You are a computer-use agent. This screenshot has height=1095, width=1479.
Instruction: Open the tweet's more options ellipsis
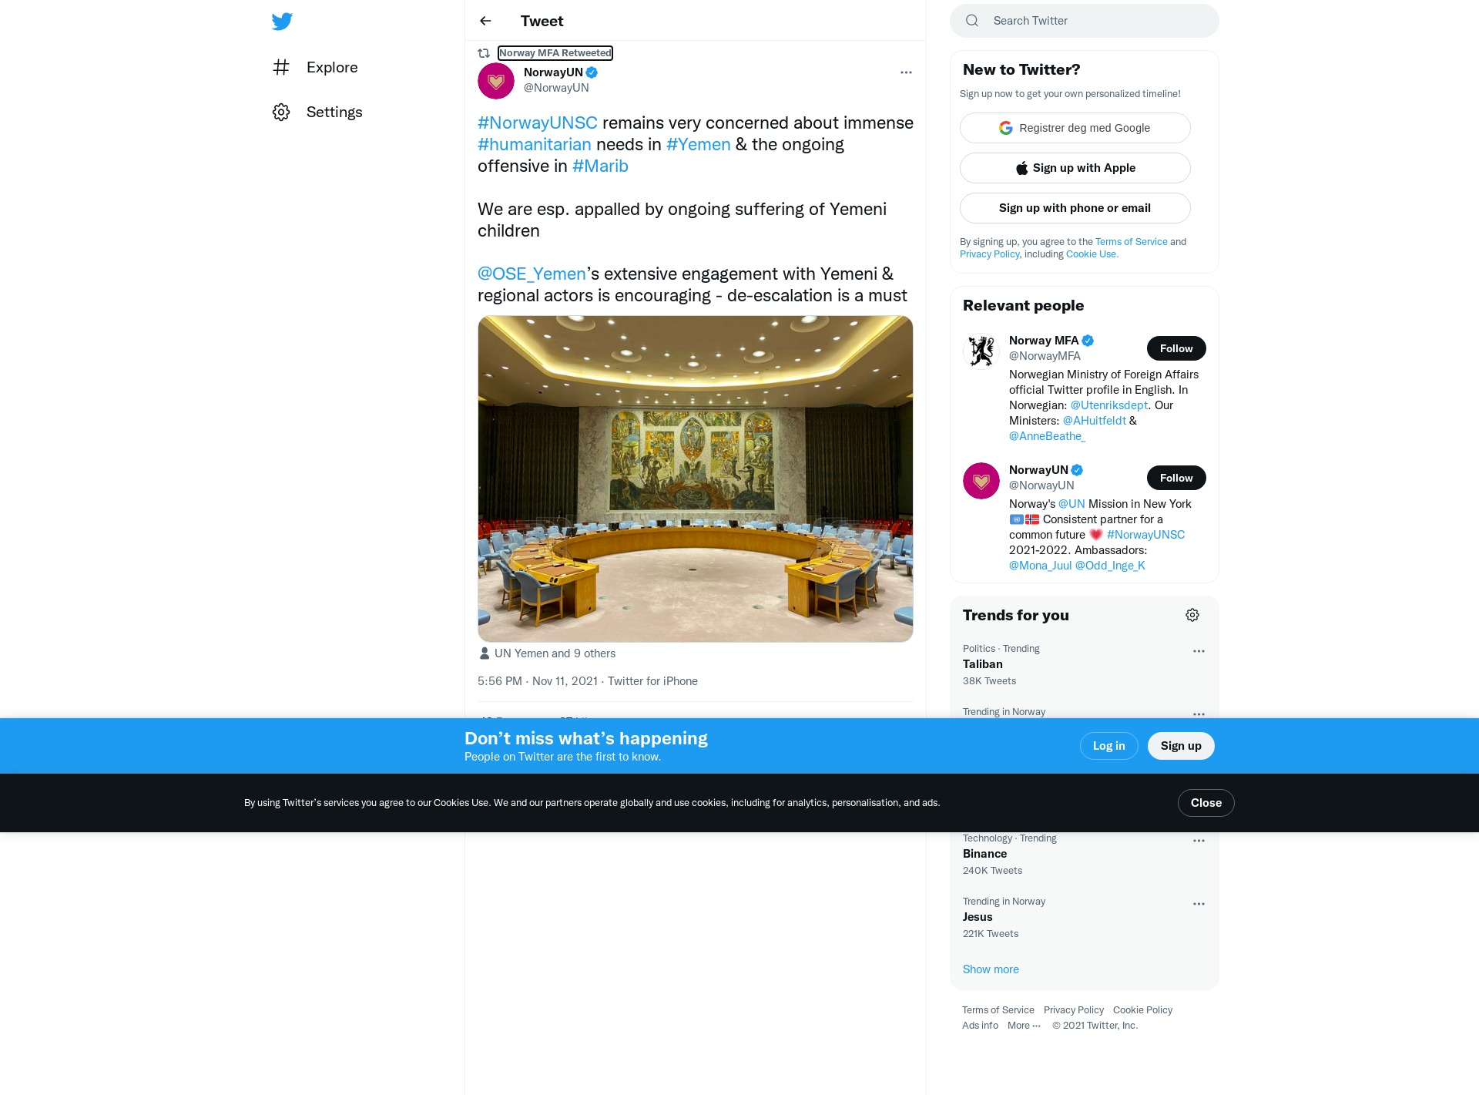[x=906, y=72]
